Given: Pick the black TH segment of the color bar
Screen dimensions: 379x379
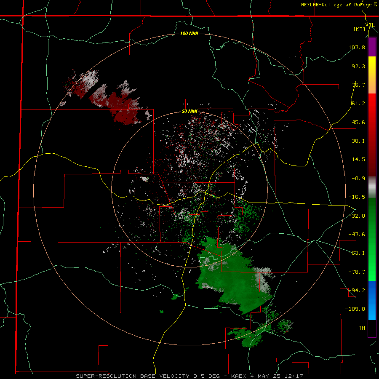Looking at the screenshot, I should (x=372, y=328).
